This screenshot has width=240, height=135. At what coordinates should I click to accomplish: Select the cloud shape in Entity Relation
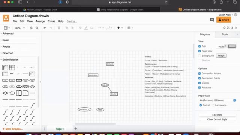(x=12, y=93)
